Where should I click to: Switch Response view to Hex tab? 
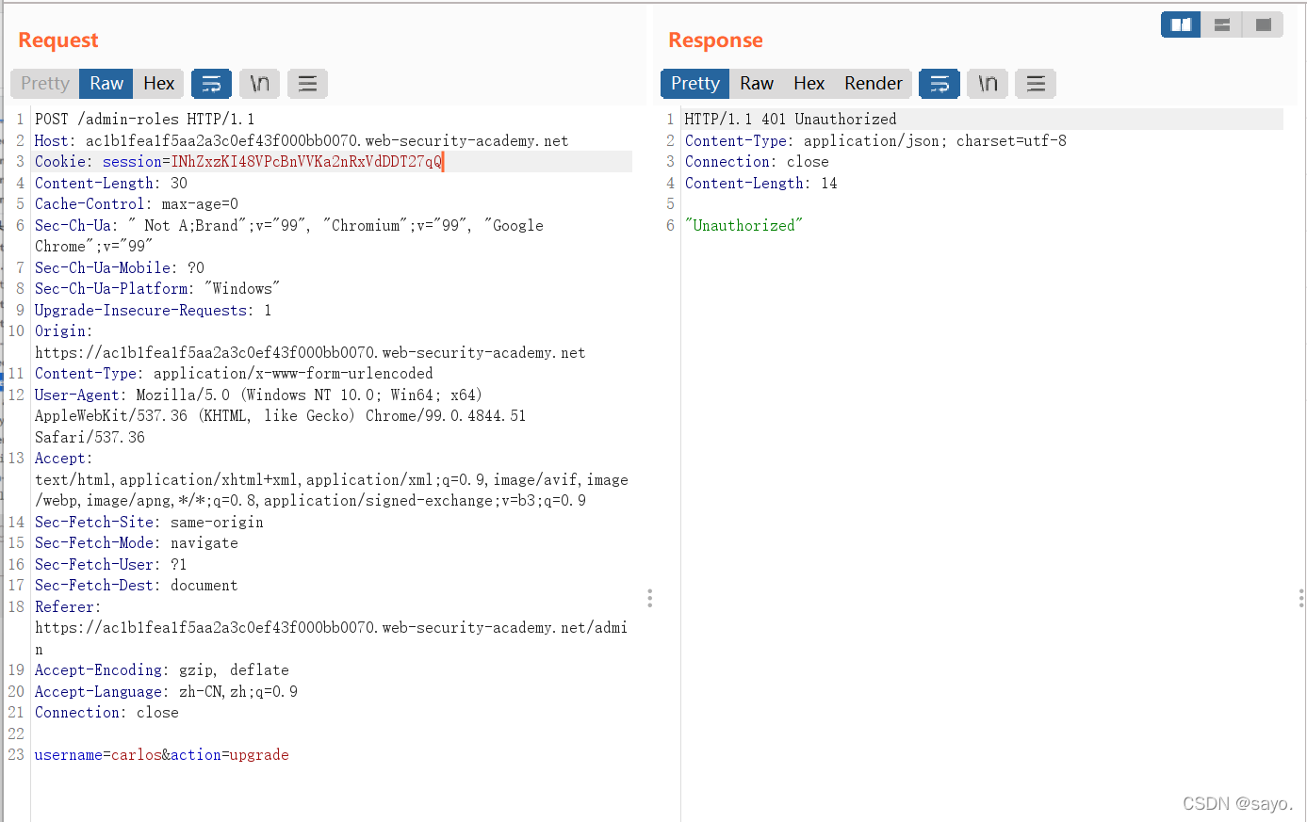coord(809,84)
